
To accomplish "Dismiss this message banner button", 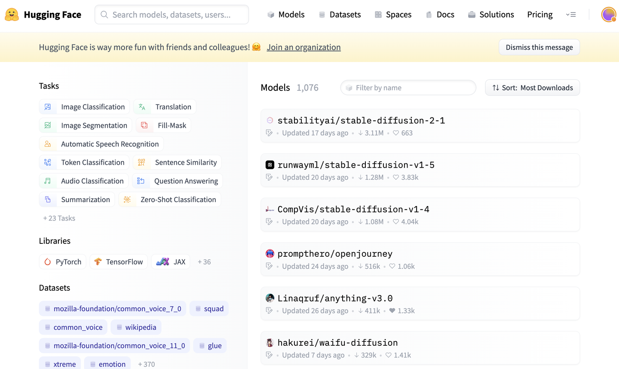I will (x=539, y=47).
